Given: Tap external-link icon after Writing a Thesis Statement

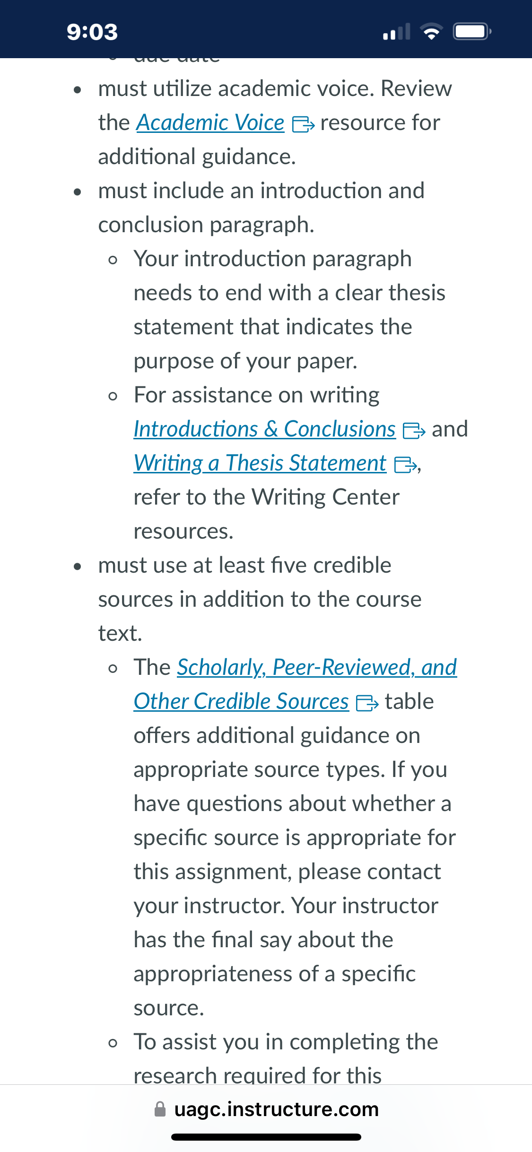Looking at the screenshot, I should click(x=405, y=465).
